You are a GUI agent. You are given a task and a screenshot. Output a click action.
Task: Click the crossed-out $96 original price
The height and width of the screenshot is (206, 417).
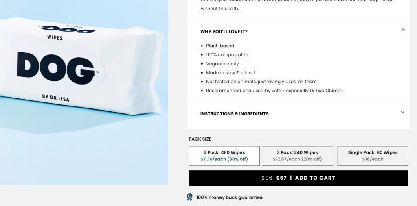coord(267,178)
